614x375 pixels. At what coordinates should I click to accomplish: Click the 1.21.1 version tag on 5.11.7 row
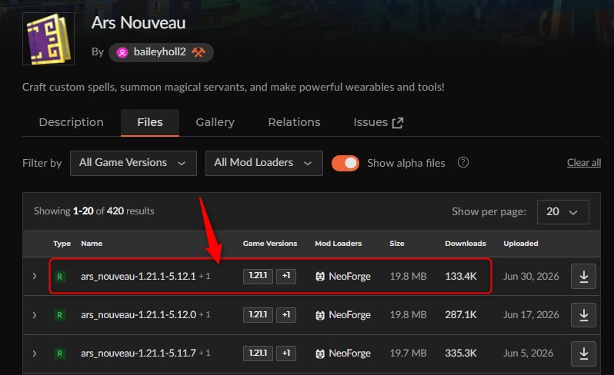258,353
